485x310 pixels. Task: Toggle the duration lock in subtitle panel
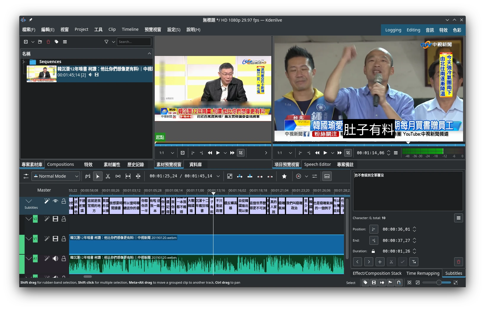(x=373, y=251)
